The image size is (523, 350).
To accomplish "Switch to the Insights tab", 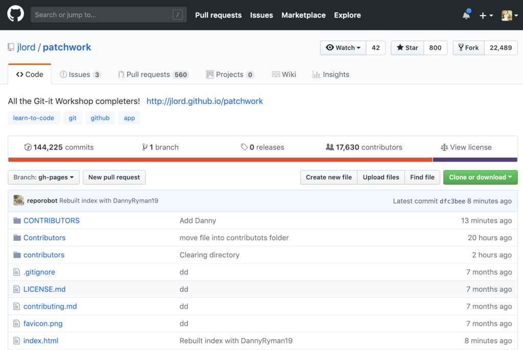I will tap(331, 74).
